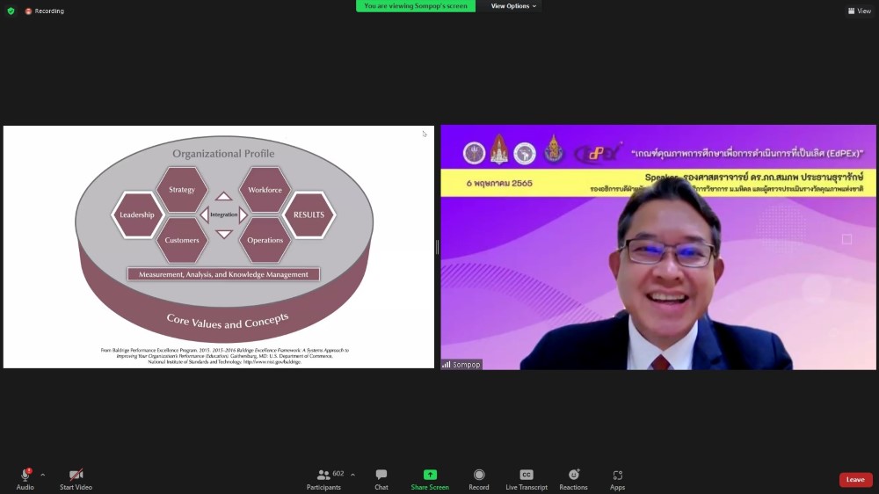Unmute the microphone with the Audio icon
879x494 pixels.
25,476
